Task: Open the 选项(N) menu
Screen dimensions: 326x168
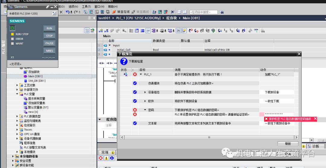Action: tap(73, 7)
